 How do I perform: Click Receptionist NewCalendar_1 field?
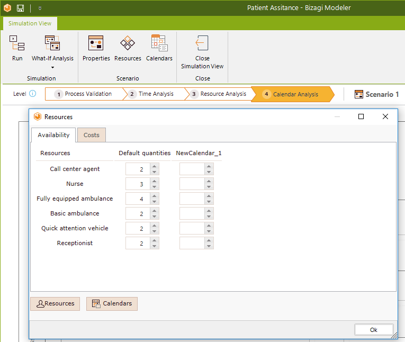(192, 244)
